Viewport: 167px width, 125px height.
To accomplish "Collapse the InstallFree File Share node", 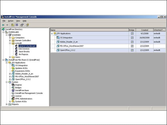I will [3, 60].
